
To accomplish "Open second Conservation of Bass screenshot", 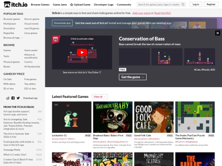I will pyautogui.click(x=167, y=57).
